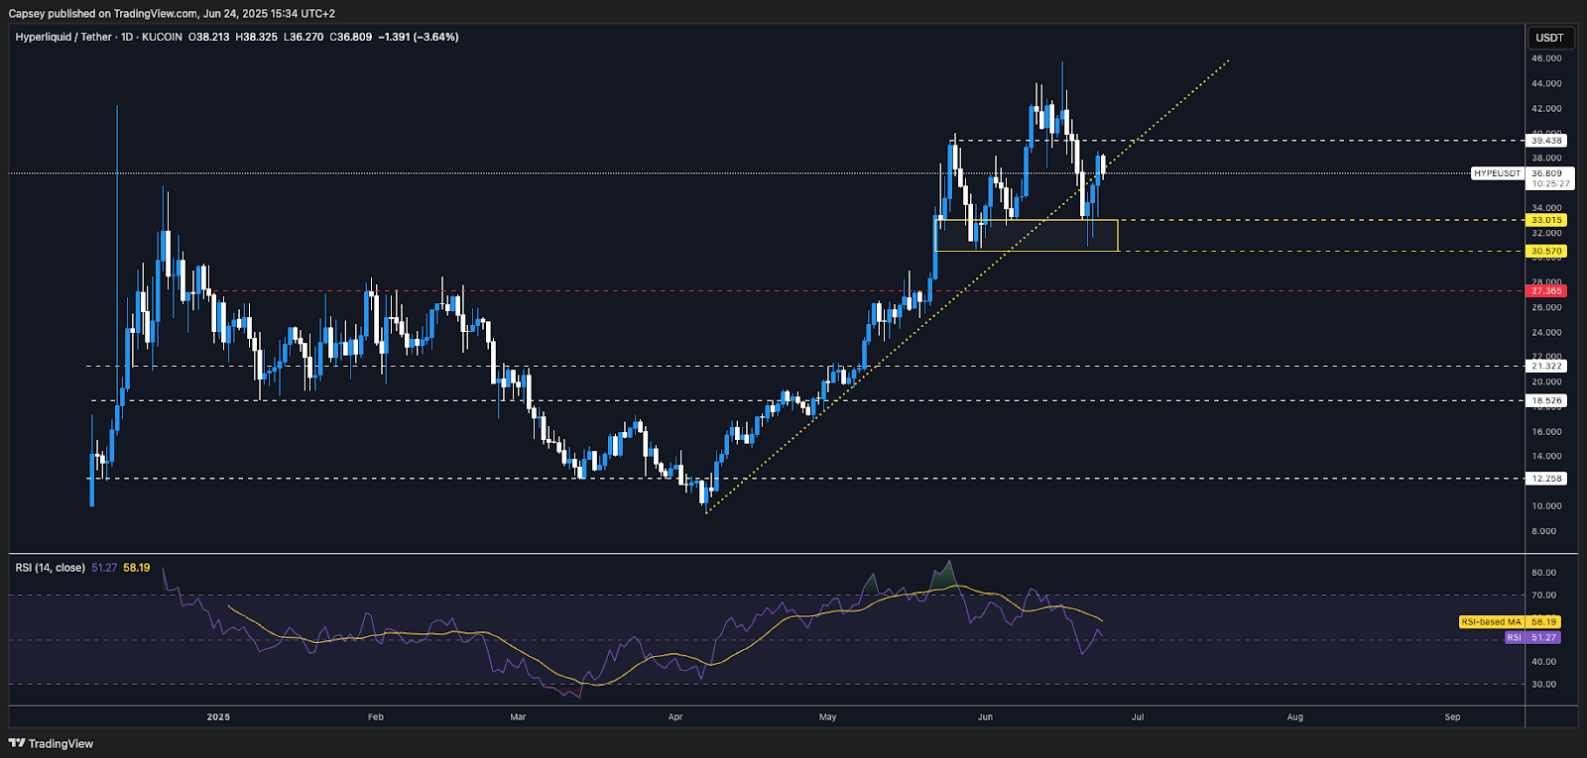
Task: Click the HYPEUSDT current price tag
Action: tap(1497, 173)
